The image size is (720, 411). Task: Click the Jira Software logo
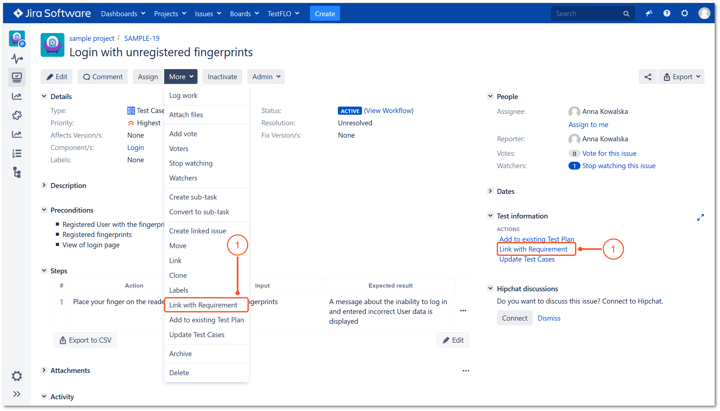tap(52, 13)
